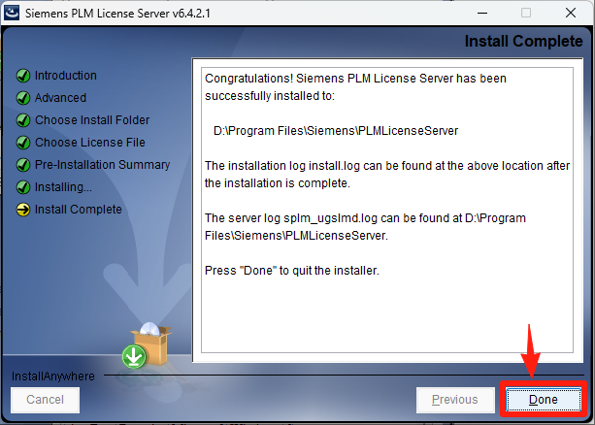Click the Introduction step green checkmark icon
The width and height of the screenshot is (595, 425).
click(23, 76)
